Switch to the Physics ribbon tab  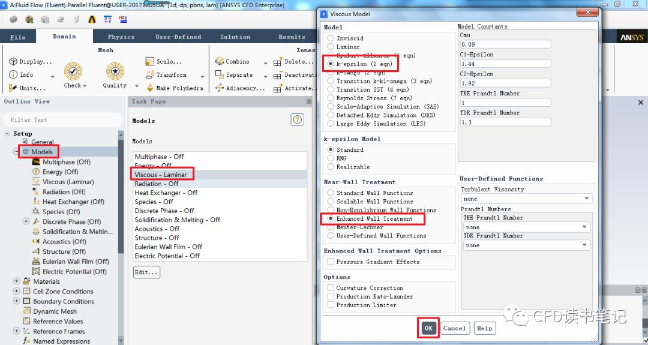coord(121,37)
